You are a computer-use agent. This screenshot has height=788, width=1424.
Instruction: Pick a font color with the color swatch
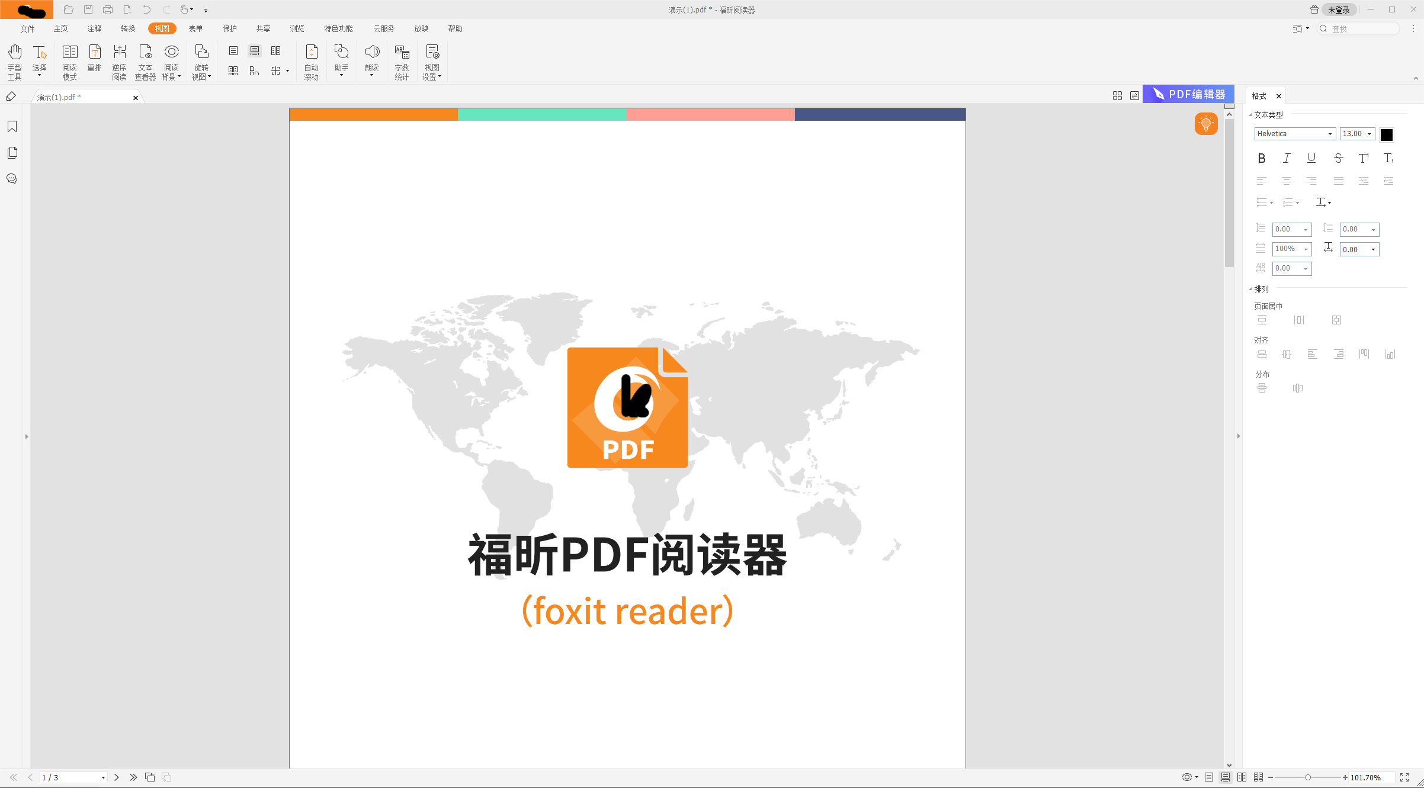[1386, 134]
